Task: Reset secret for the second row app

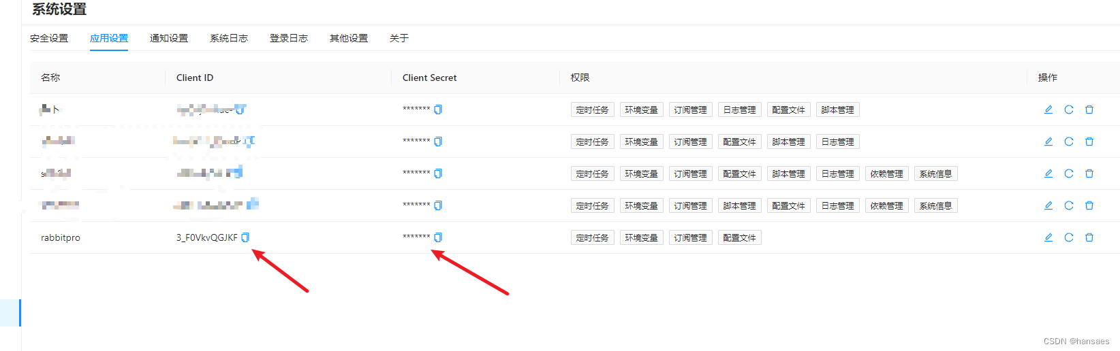Action: [1069, 141]
